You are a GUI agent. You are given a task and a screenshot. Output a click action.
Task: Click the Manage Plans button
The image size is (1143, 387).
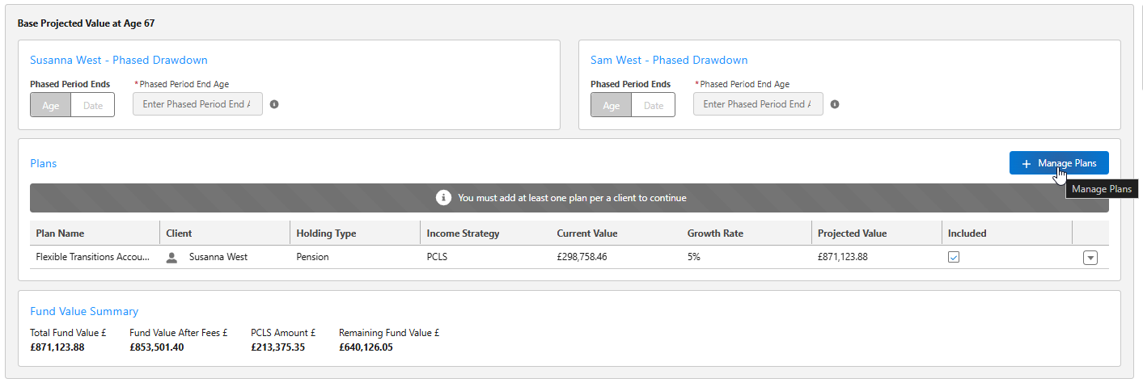[1059, 163]
